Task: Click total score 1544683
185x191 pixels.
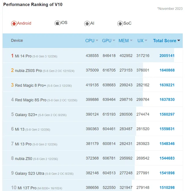Action: [x=167, y=158]
